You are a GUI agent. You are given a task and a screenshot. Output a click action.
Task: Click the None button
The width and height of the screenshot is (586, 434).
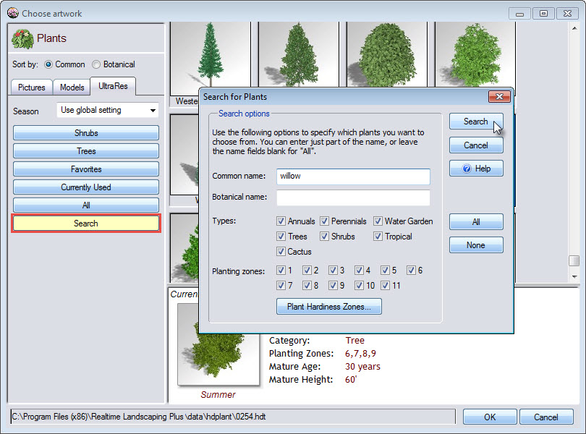(476, 245)
